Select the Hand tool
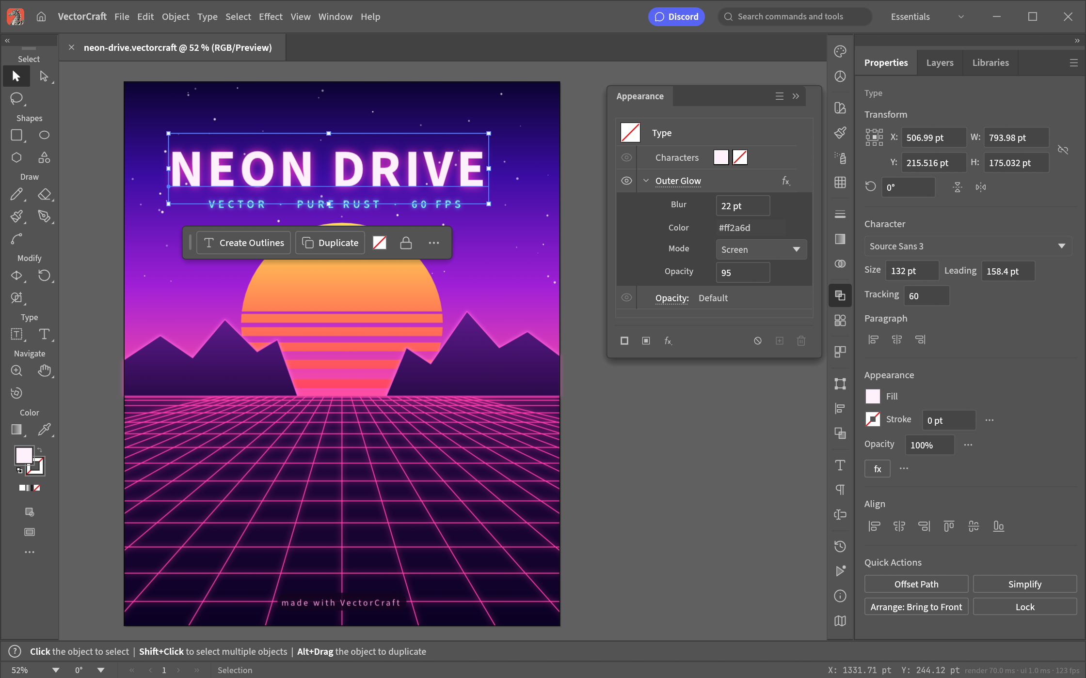This screenshot has height=678, width=1086. click(x=44, y=371)
